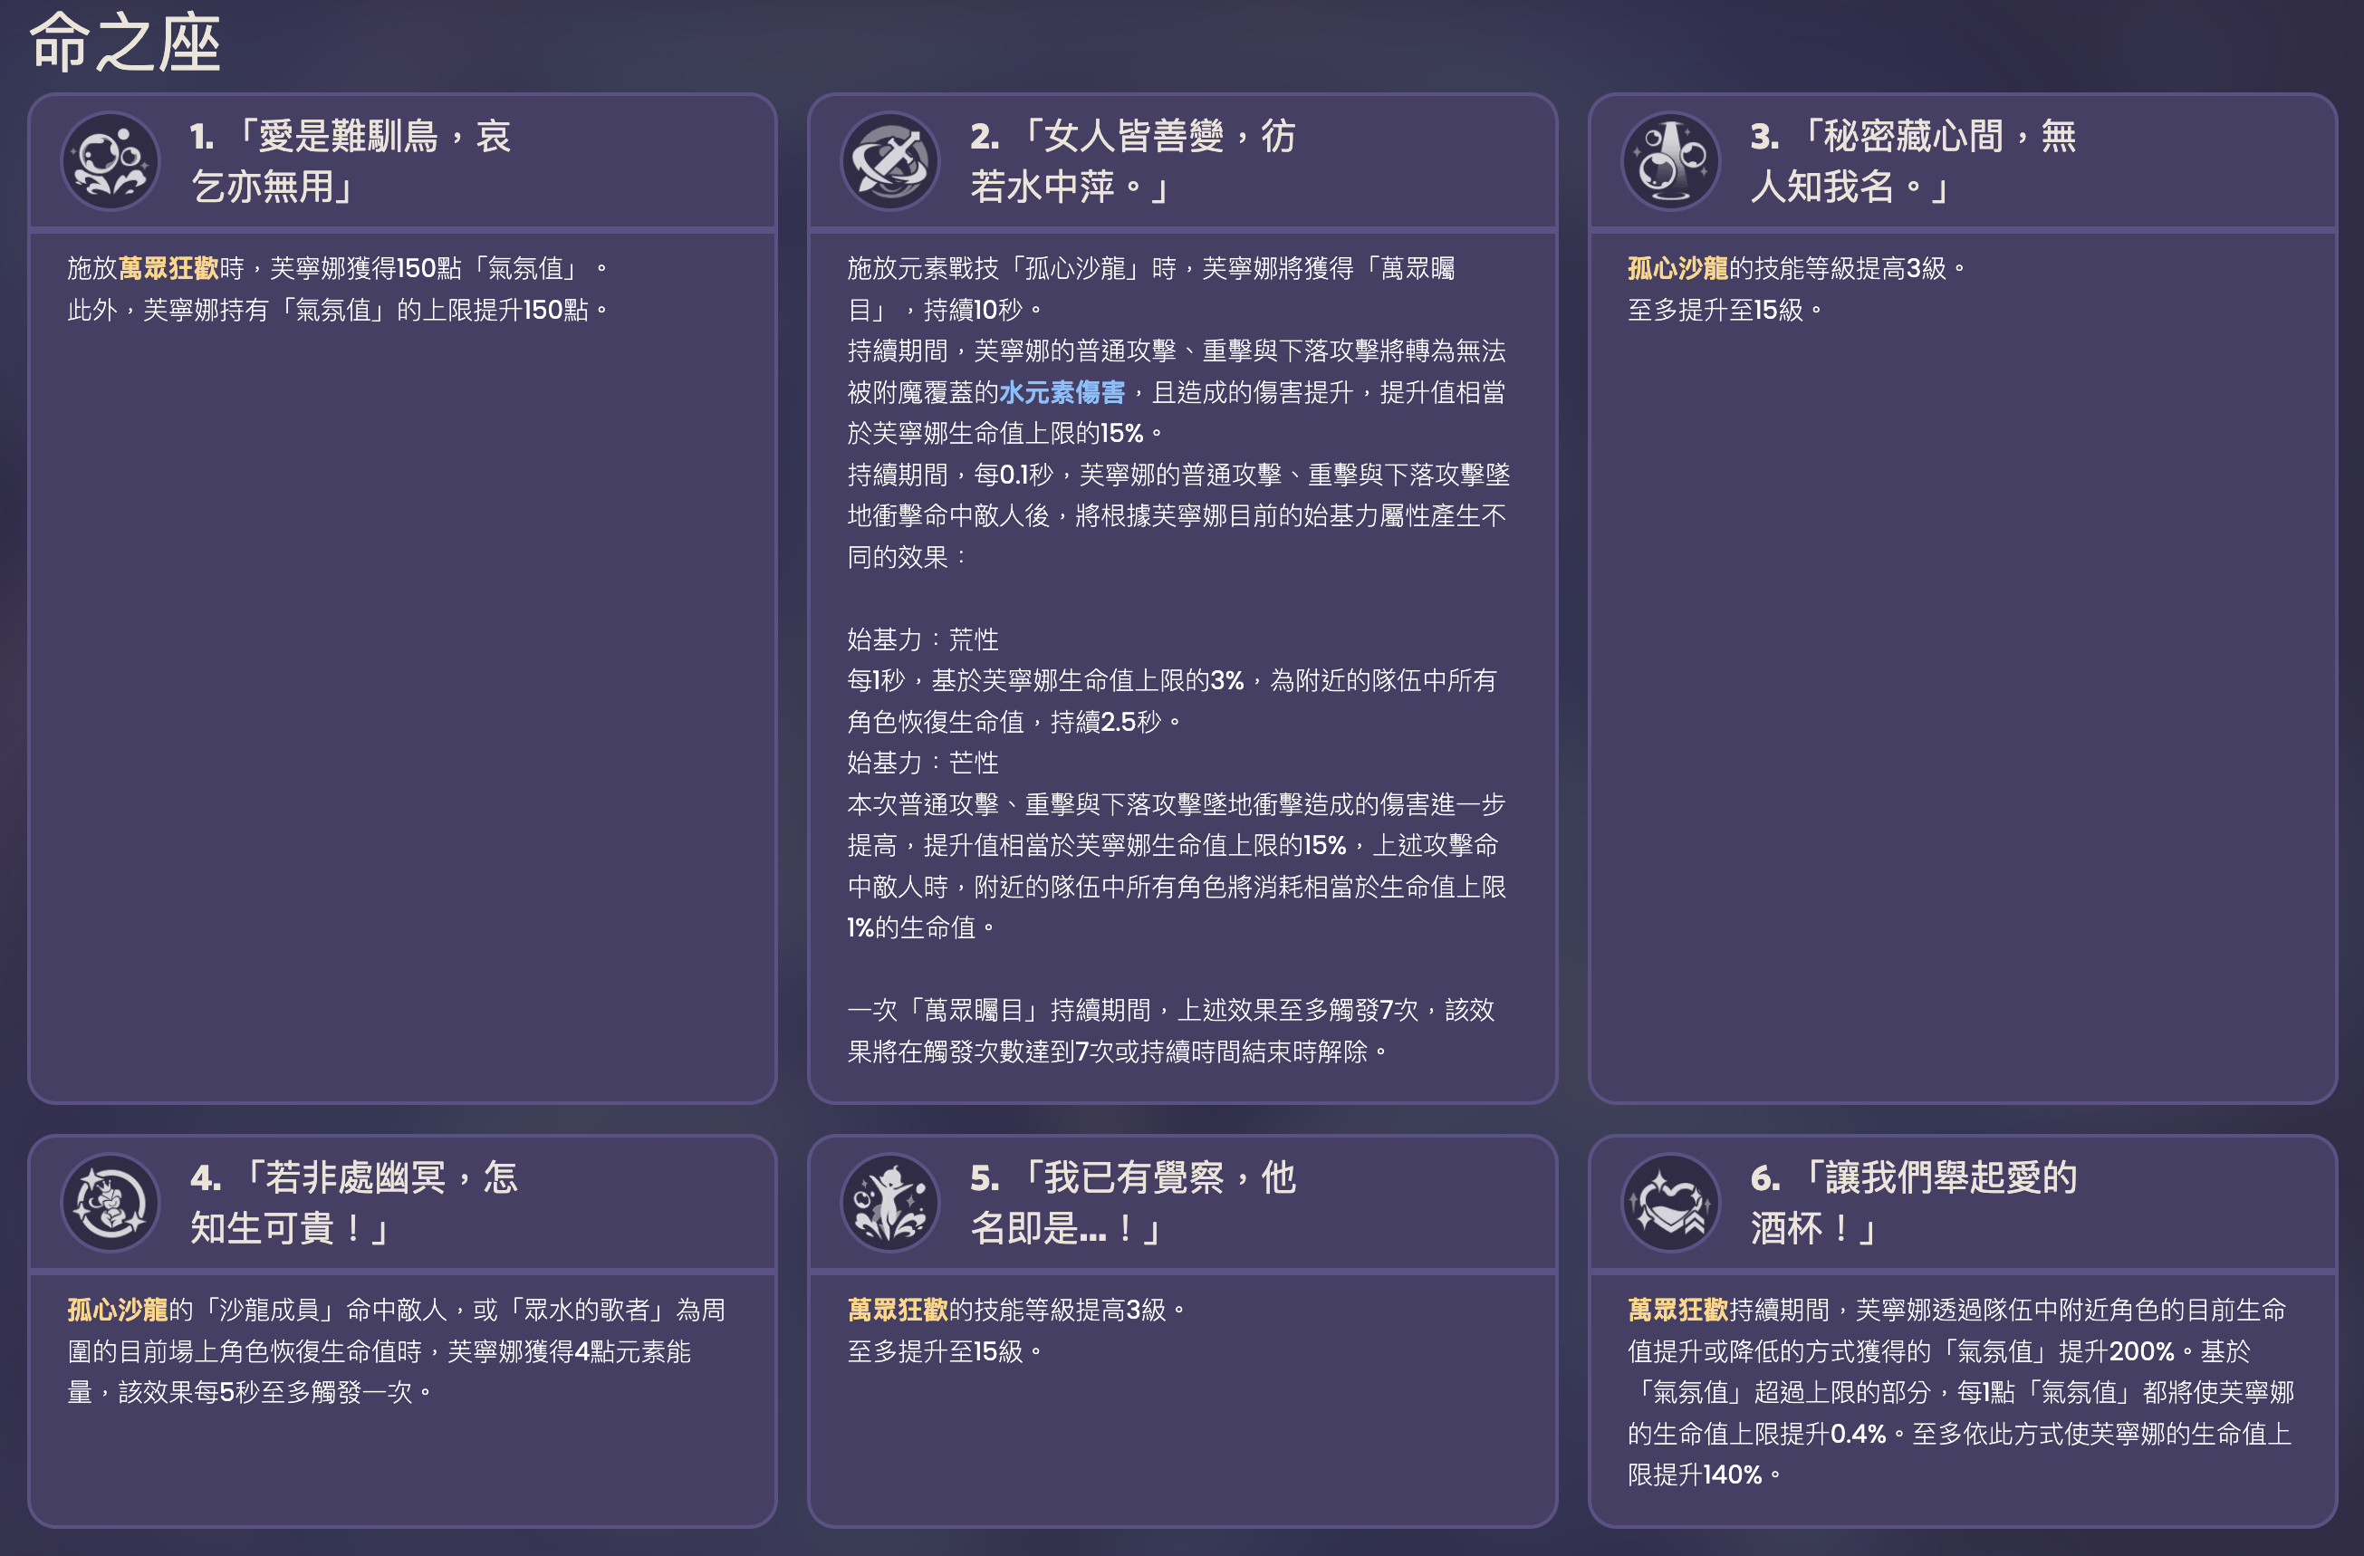Click 至多提升至15級 in constellation 5
The image size is (2364, 1556).
tap(945, 1351)
